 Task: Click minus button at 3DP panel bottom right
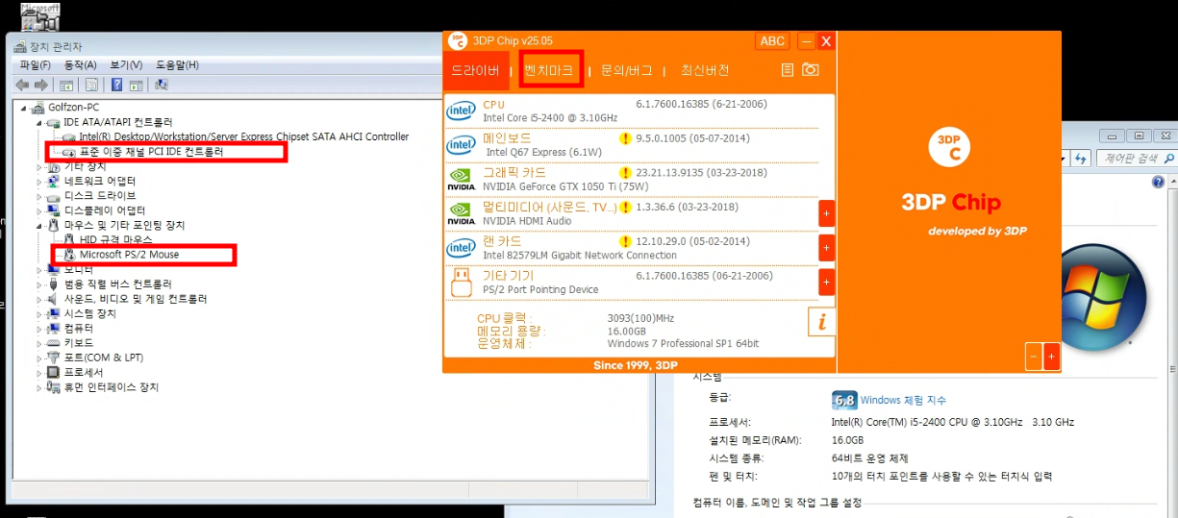(x=1034, y=356)
